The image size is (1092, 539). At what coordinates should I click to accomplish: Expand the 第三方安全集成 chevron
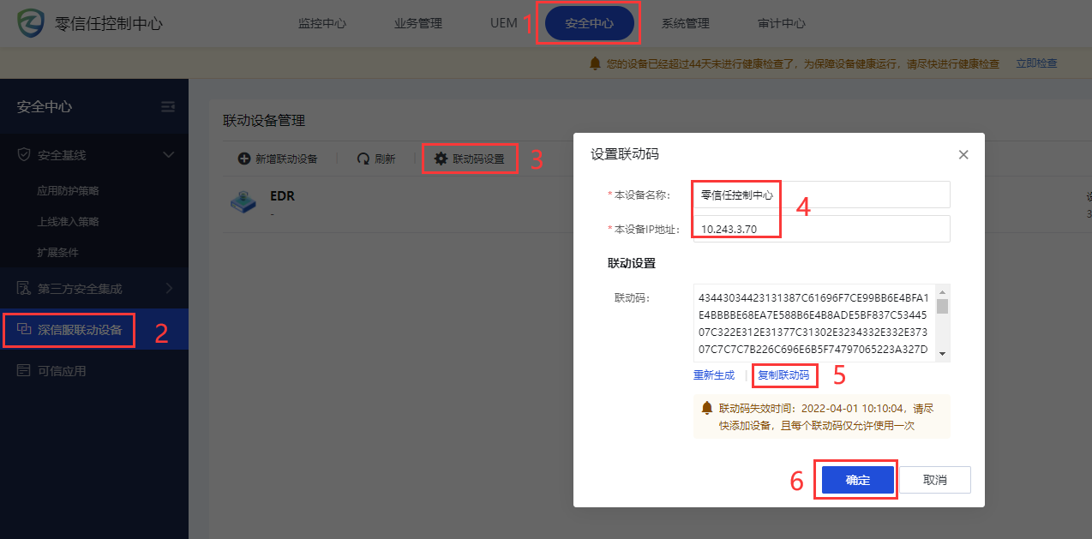point(169,288)
